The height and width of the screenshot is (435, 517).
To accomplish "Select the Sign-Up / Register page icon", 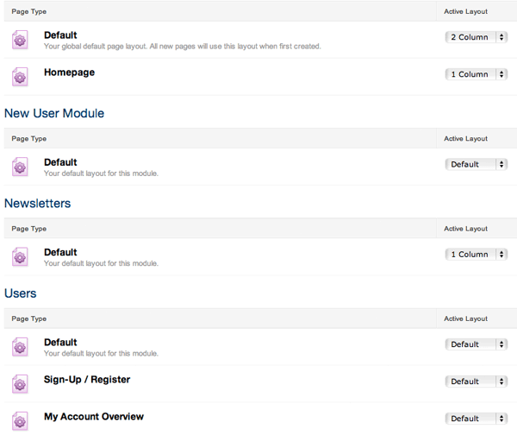I will point(21,384).
